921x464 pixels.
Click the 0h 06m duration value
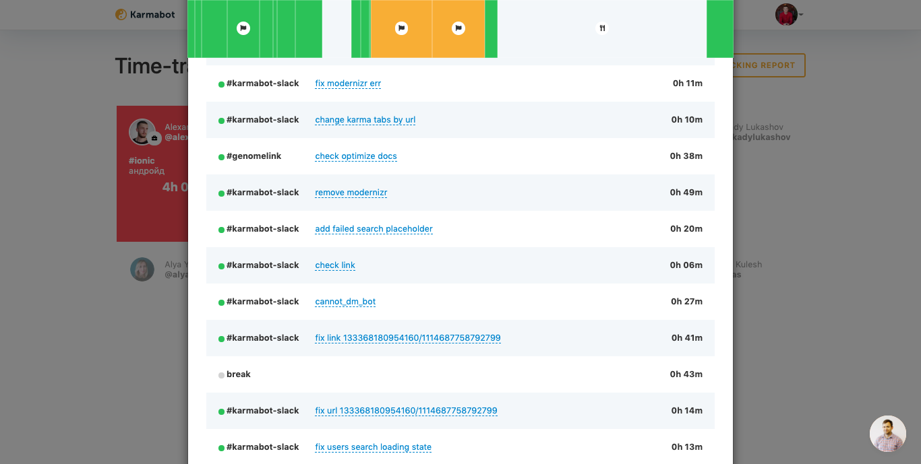click(686, 265)
